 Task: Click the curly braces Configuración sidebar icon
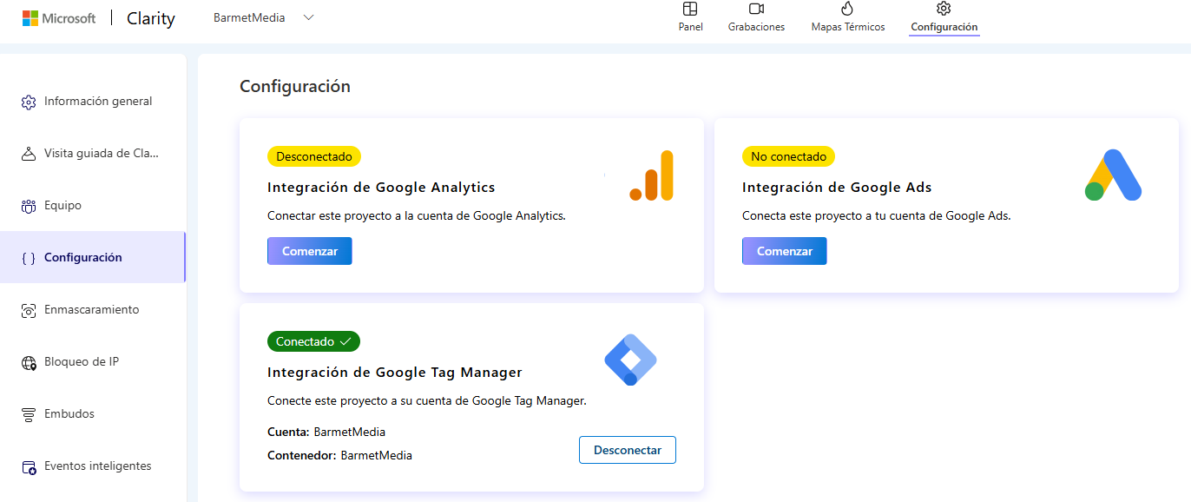click(x=29, y=258)
